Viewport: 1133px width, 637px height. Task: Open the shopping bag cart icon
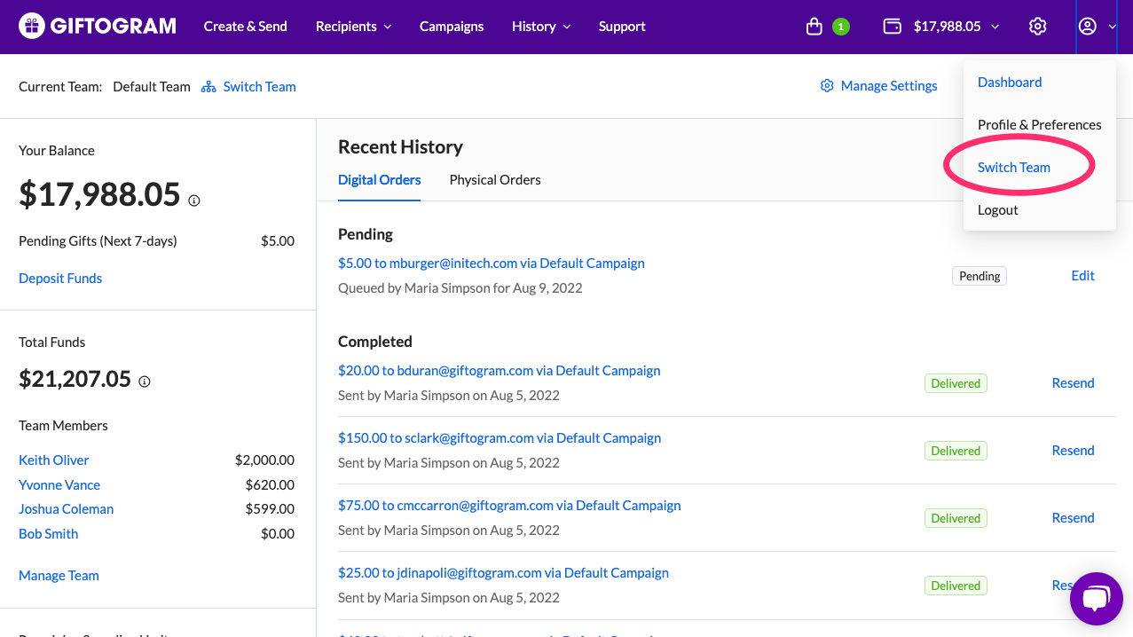pyautogui.click(x=814, y=27)
